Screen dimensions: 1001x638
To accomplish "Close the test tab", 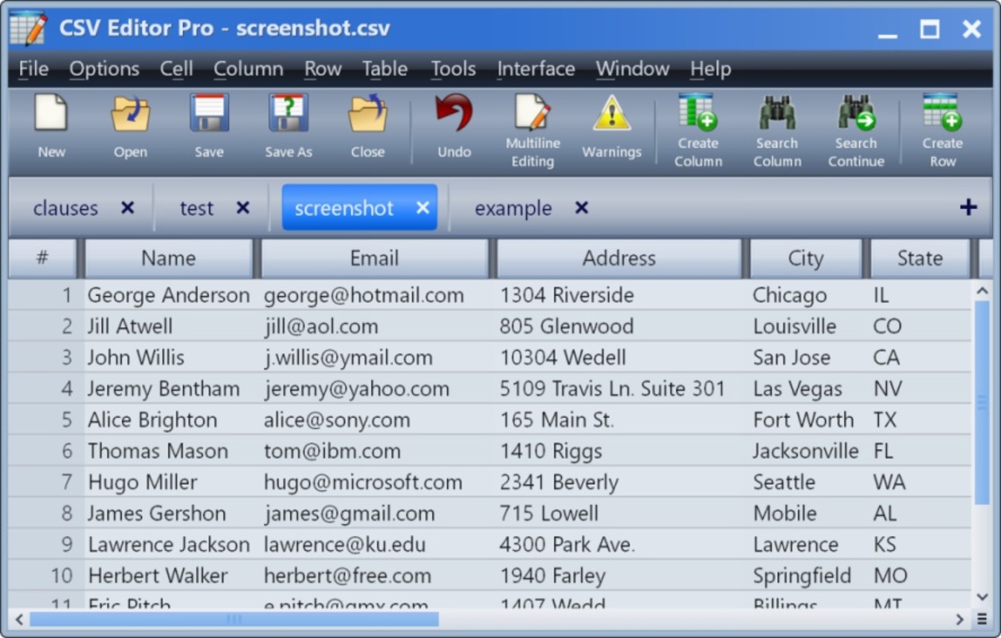I will [x=243, y=208].
